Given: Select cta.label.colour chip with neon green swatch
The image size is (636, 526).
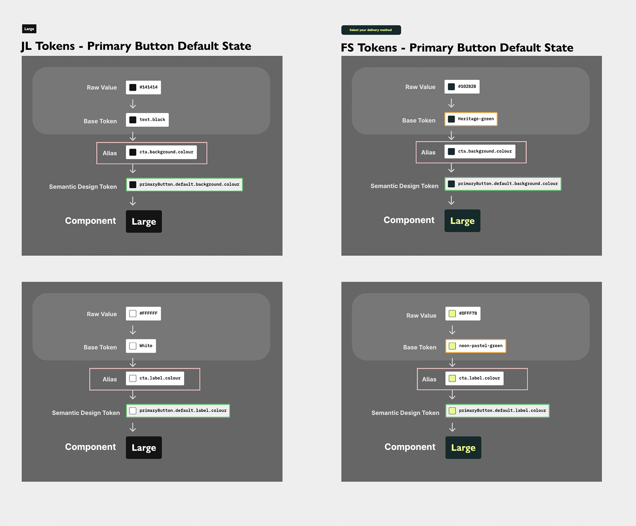Looking at the screenshot, I should coord(474,378).
